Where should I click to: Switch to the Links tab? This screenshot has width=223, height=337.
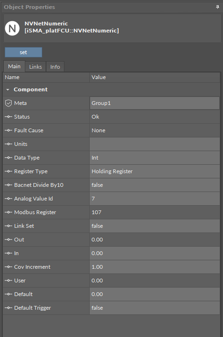(x=35, y=67)
